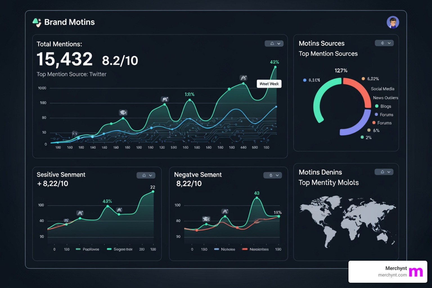Screen dimensions: 432x288
Task: Open the dropdown on the Total Mentions panel
Action: [279, 43]
